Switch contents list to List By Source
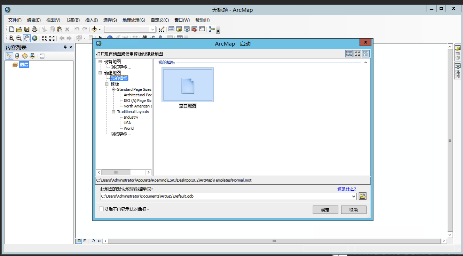 click(17, 56)
